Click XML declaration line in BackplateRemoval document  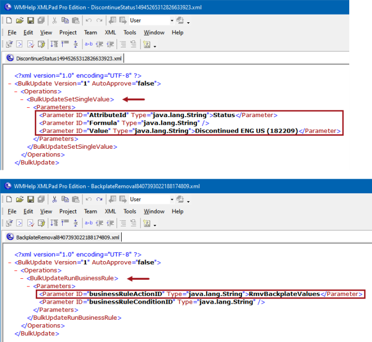click(x=78, y=254)
